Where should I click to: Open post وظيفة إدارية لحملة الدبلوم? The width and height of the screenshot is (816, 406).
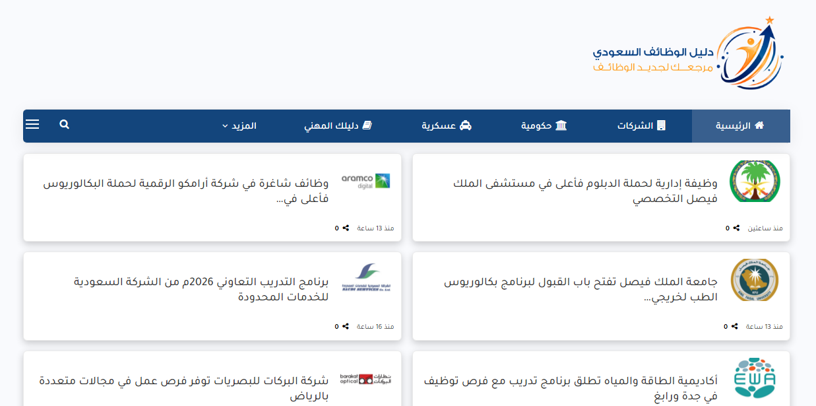[585, 191]
